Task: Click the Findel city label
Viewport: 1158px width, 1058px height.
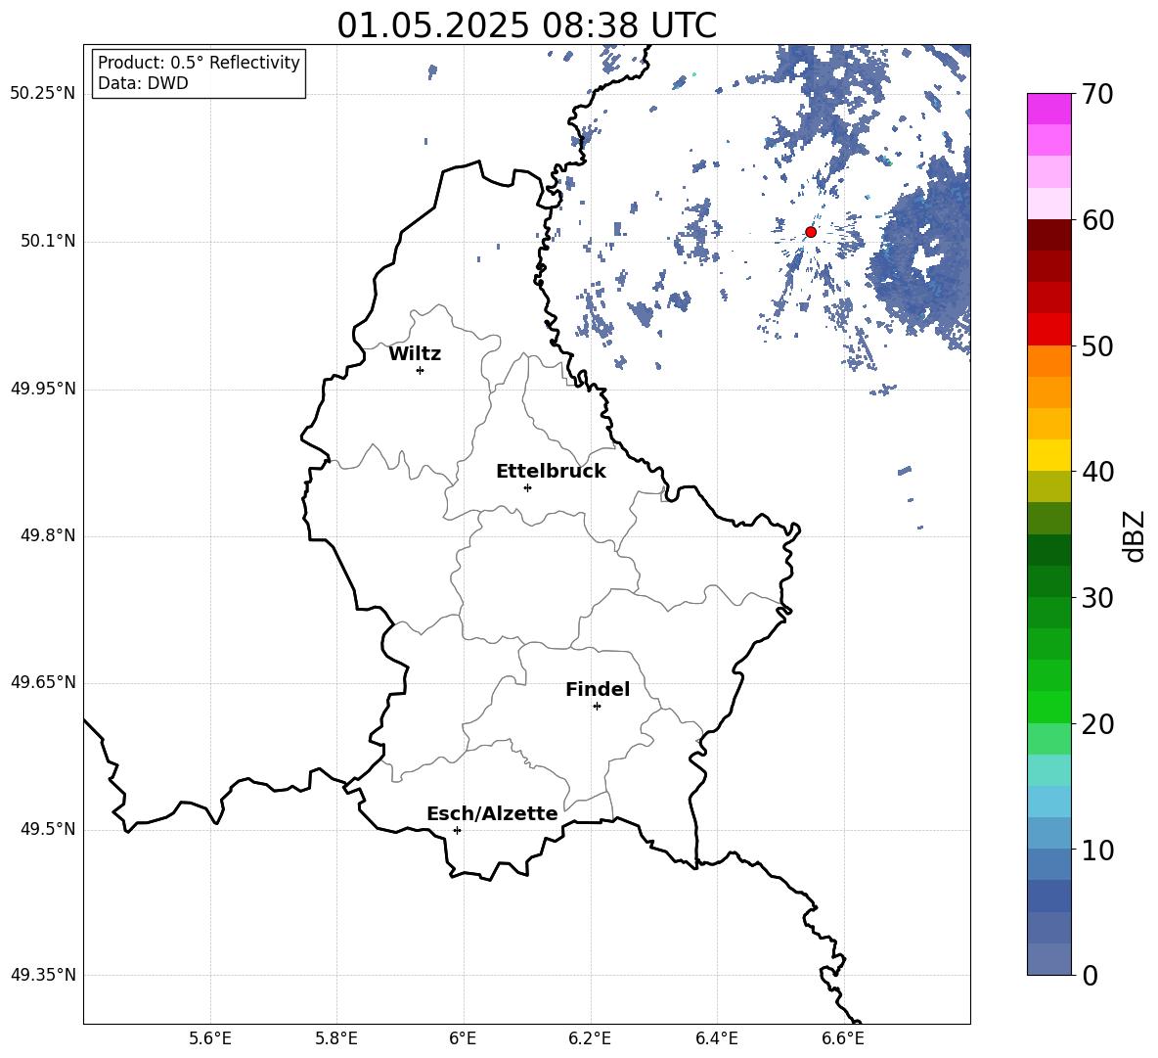Action: pyautogui.click(x=598, y=689)
